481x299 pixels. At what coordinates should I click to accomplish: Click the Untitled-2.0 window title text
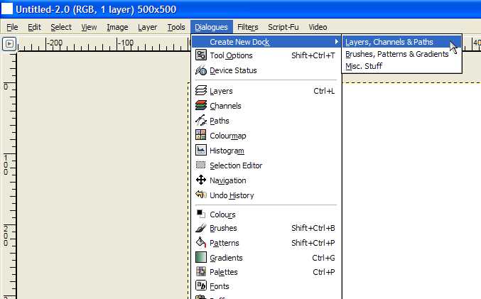[96, 9]
